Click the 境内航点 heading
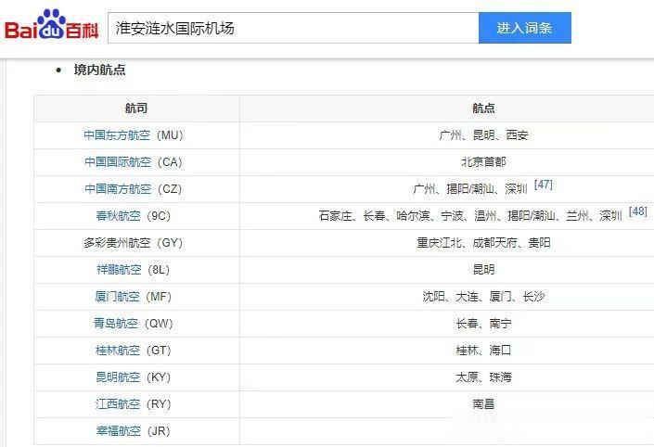The width and height of the screenshot is (654, 447). pyautogui.click(x=99, y=70)
